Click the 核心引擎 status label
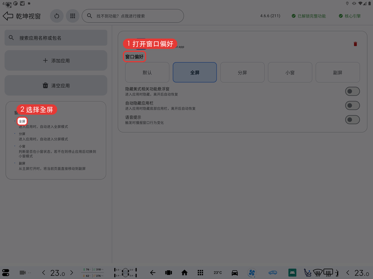The image size is (373, 279). click(x=350, y=16)
